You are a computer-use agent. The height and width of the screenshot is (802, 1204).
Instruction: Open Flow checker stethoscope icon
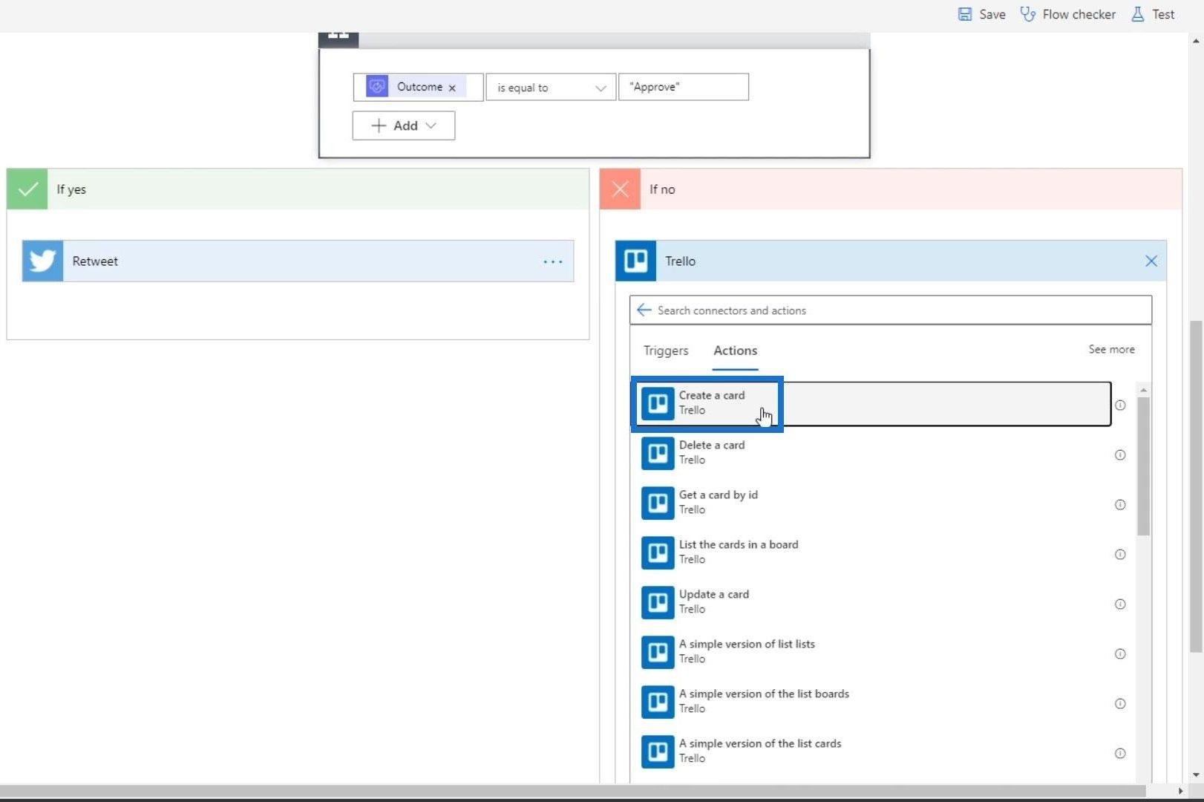tap(1027, 14)
